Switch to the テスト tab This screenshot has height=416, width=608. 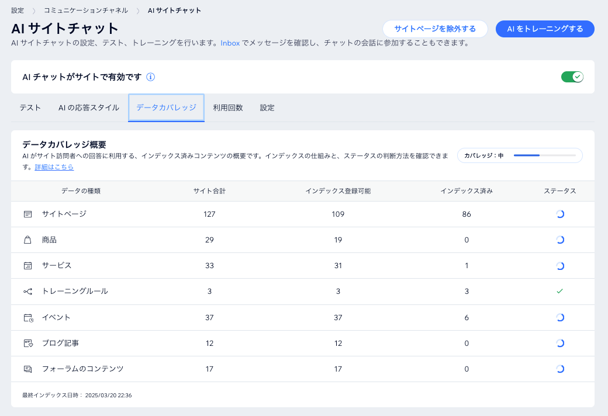(30, 108)
